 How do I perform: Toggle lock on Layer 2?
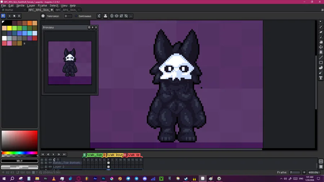point(46,167)
